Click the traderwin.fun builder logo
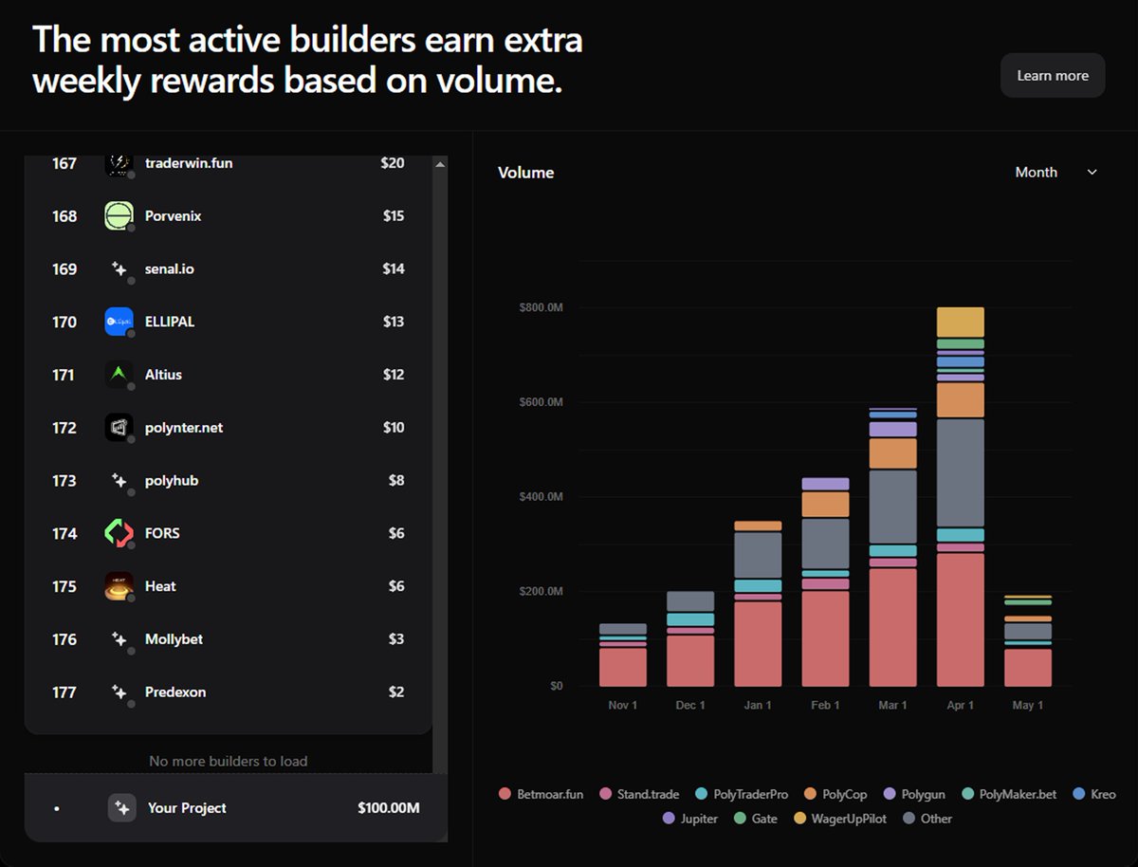The image size is (1138, 867). (x=119, y=163)
